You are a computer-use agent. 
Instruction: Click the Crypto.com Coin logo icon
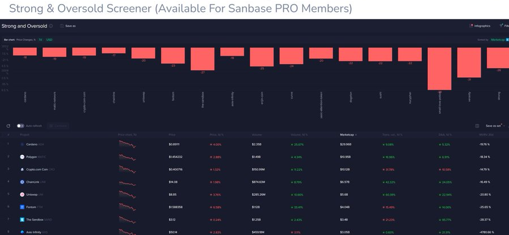point(22,169)
